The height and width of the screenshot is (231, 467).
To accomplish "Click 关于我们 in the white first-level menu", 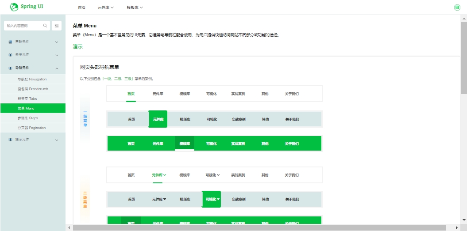I will [292, 94].
